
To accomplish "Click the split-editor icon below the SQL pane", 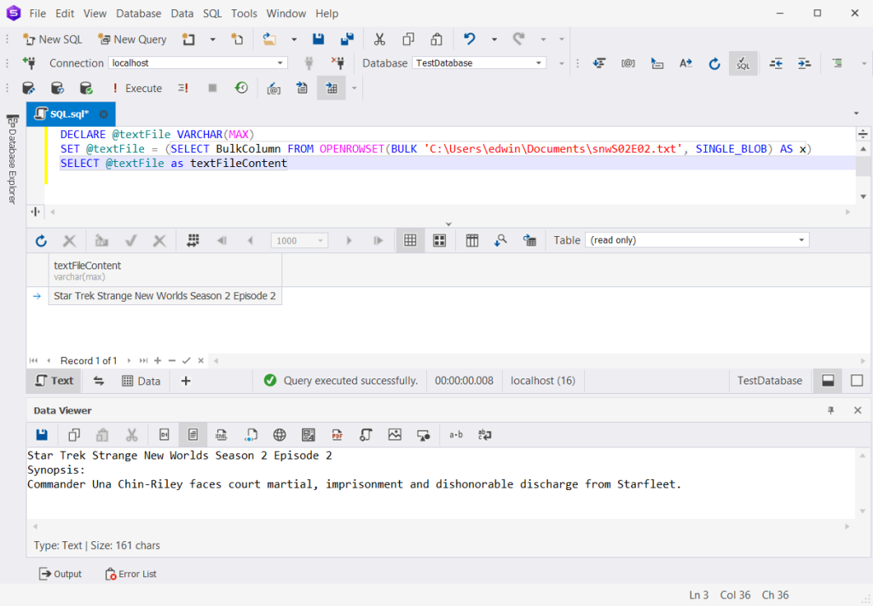I will point(35,211).
